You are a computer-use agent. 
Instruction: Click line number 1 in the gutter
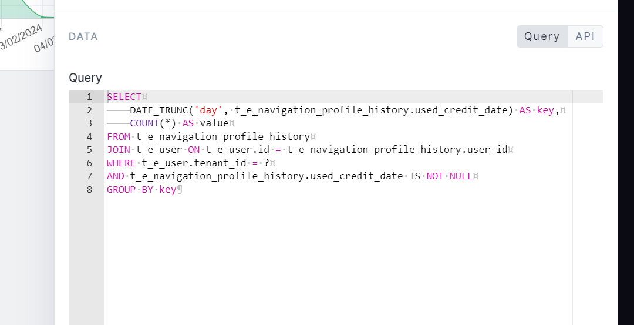coord(89,97)
